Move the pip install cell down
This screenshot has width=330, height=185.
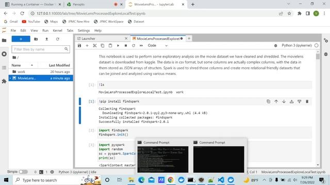pos(284,102)
